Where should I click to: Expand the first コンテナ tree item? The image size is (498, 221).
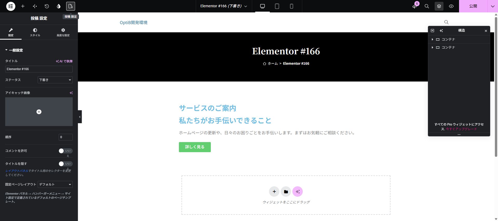432,39
